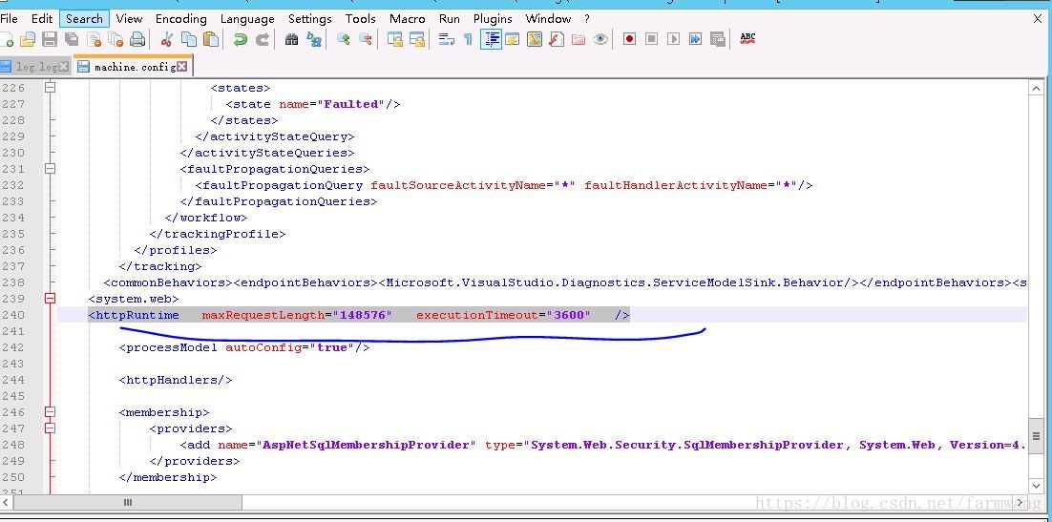Close the machine.config tab
Viewport: 1052px width, 522px height.
coord(181,67)
